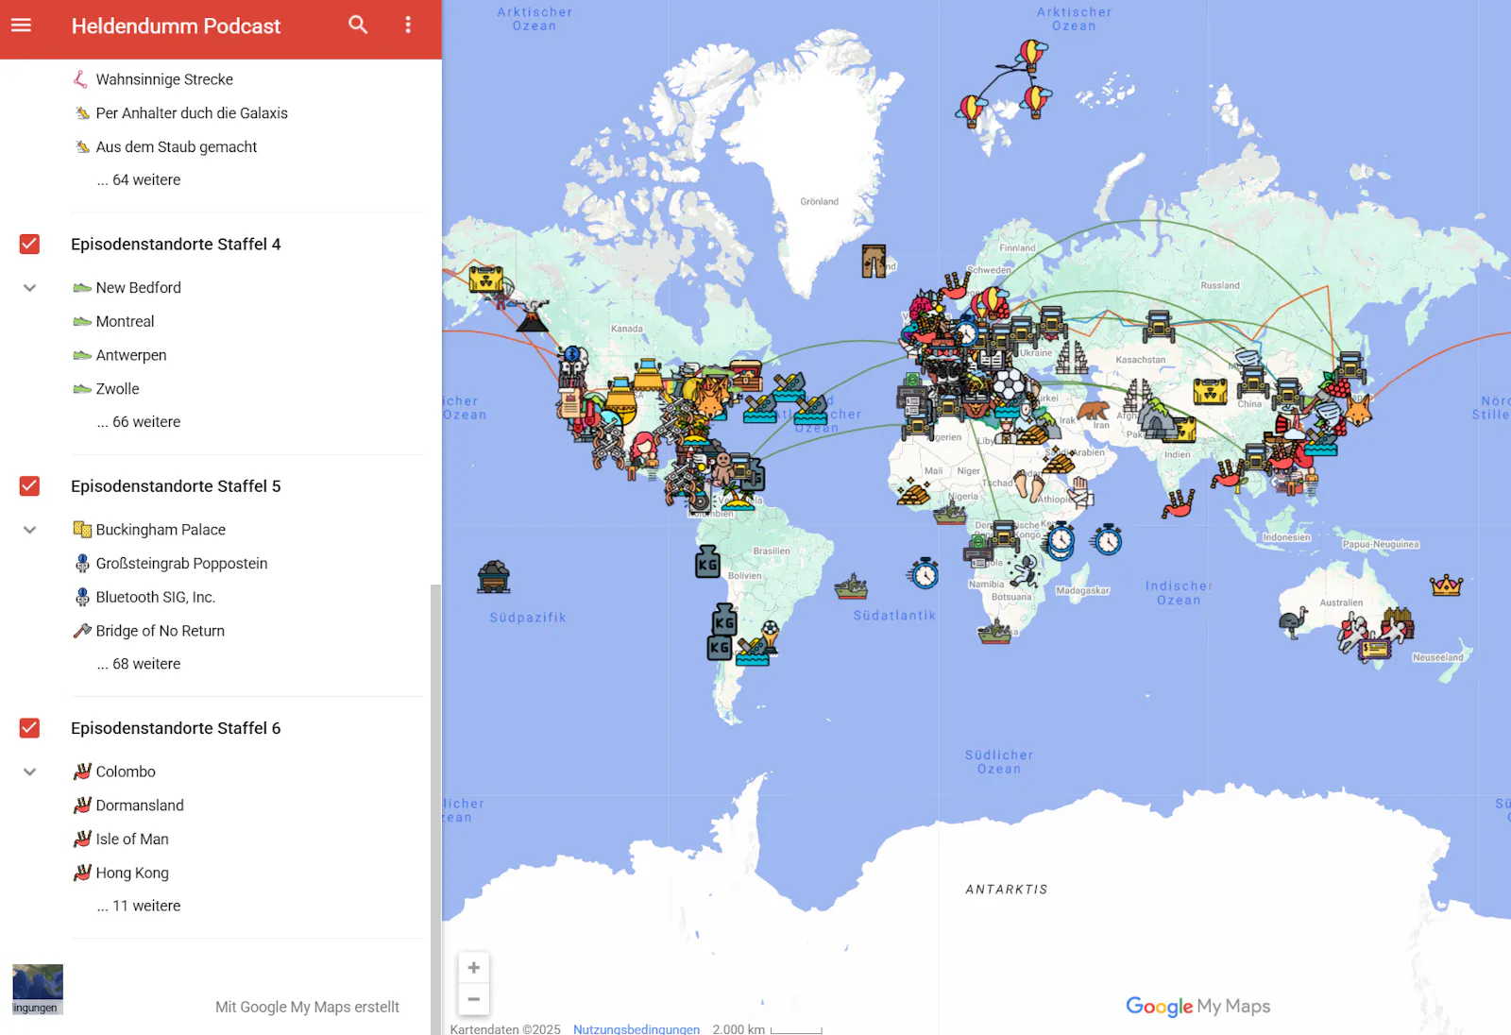The height and width of the screenshot is (1035, 1511).
Task: Click the gold bars marker in West Africa
Action: click(912, 492)
